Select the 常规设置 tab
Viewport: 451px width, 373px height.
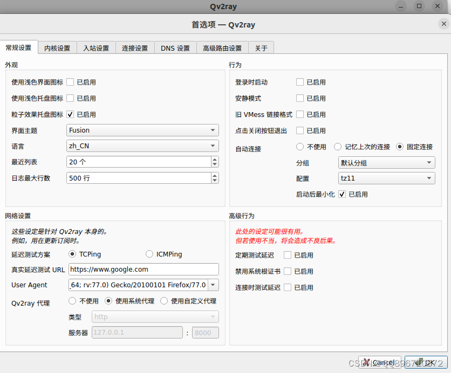point(19,47)
